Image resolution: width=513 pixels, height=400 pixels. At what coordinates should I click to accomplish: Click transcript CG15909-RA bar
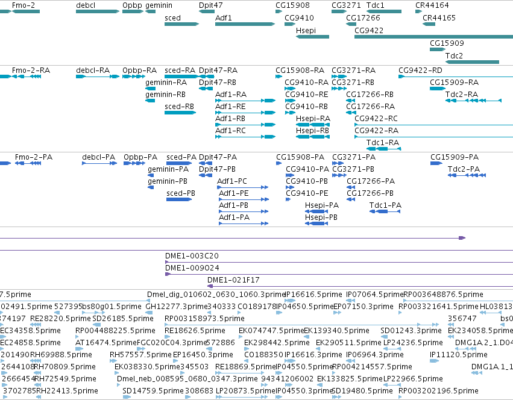point(438,89)
